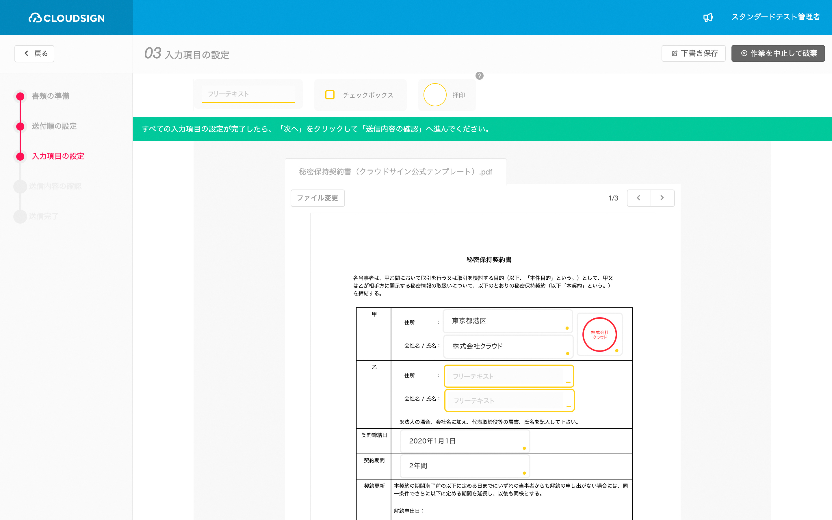Select the フリーテキスト field tool
The height and width of the screenshot is (520, 832).
(248, 94)
